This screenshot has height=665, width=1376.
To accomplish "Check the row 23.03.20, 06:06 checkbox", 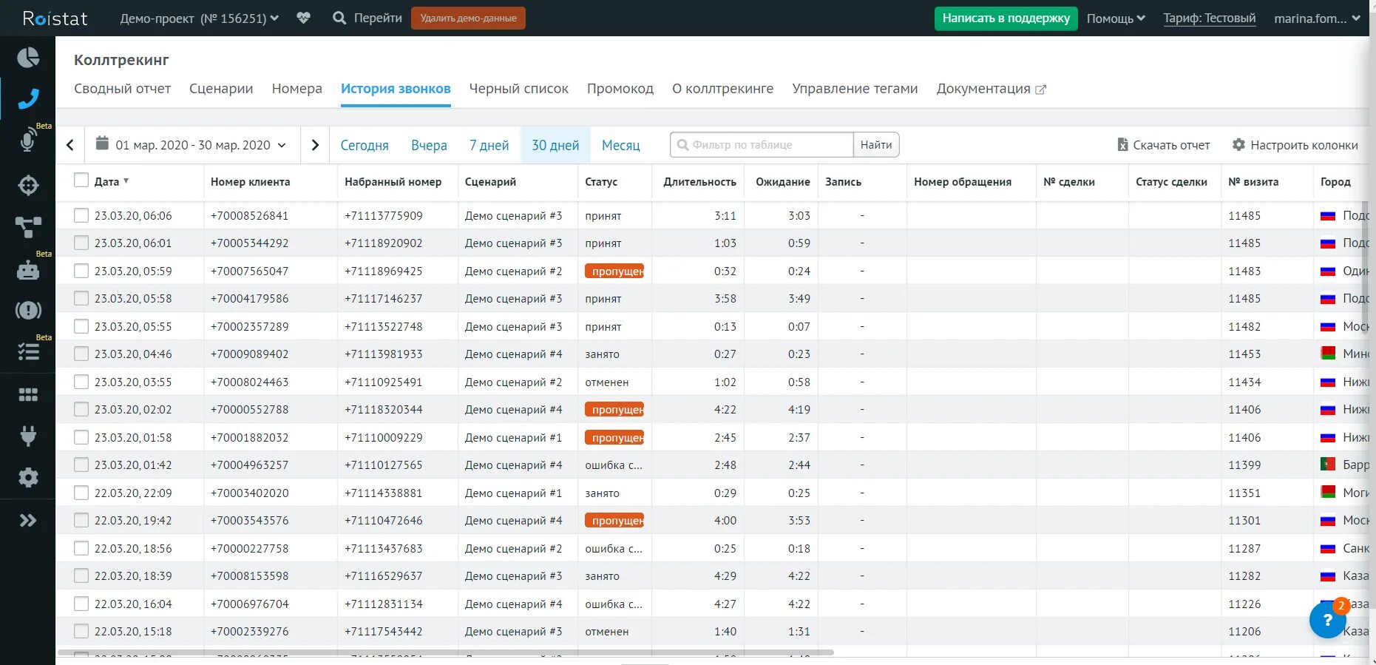I will click(81, 215).
